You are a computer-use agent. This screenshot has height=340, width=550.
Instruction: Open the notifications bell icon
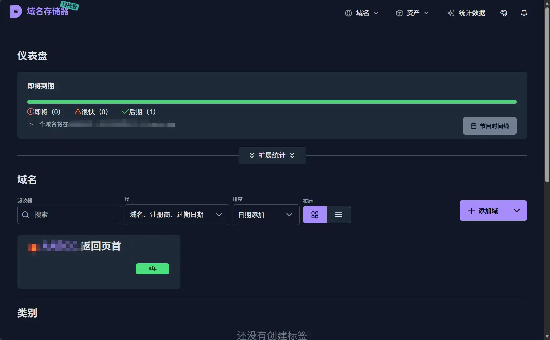point(524,13)
